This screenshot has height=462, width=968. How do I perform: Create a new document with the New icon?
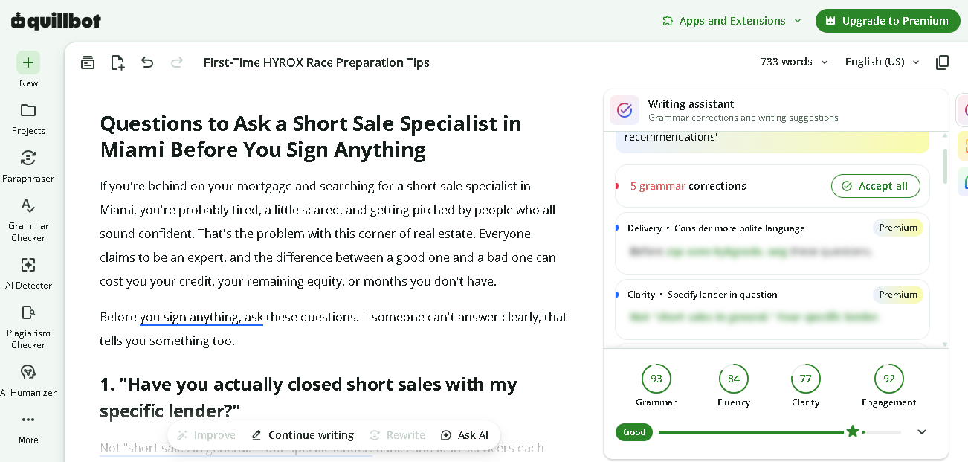click(x=28, y=62)
